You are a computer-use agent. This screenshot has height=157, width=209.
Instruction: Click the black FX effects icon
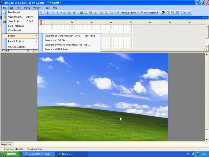163,13
